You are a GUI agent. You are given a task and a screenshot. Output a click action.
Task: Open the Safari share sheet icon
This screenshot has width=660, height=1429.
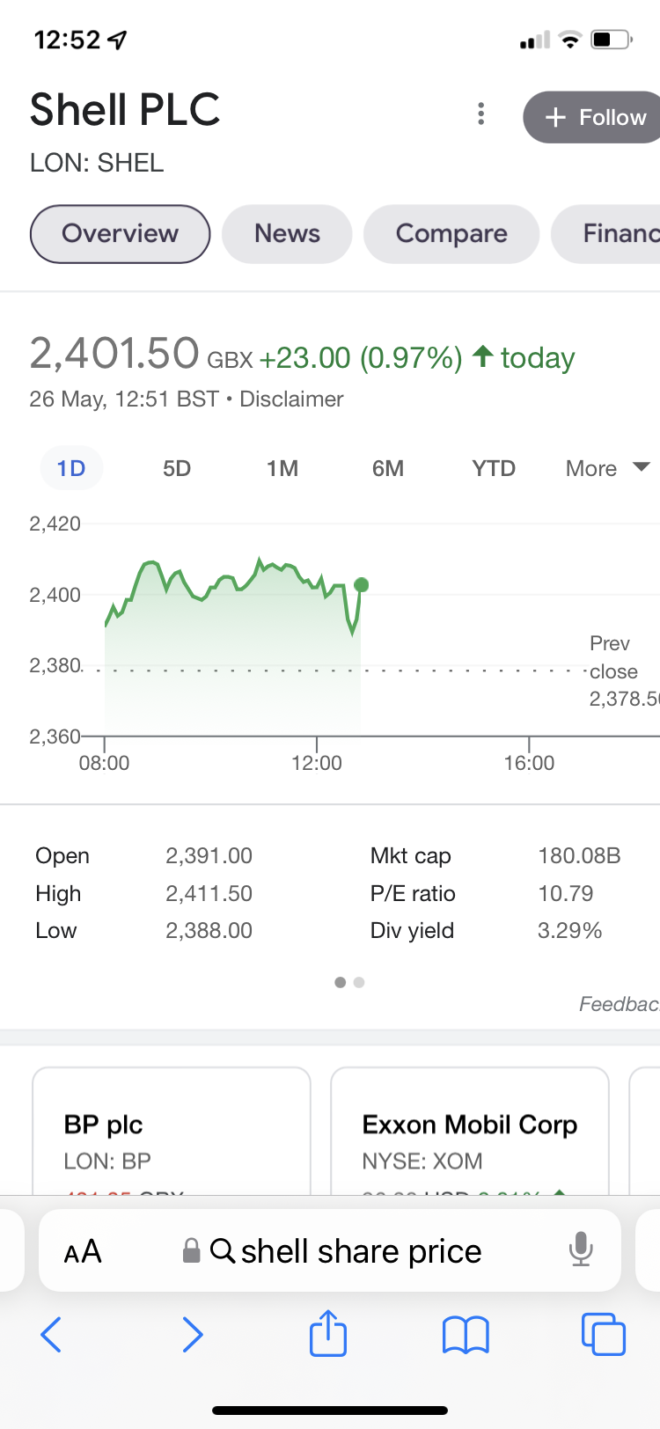tap(328, 1334)
